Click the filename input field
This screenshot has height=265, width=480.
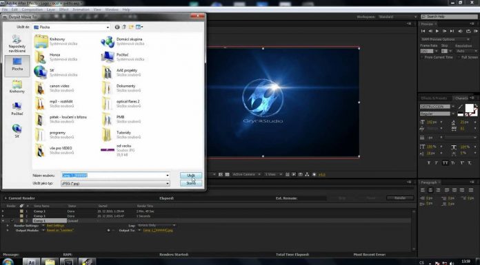coord(113,176)
